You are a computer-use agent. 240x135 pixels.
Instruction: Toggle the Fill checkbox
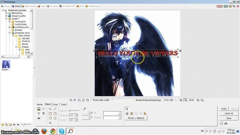(92, 113)
